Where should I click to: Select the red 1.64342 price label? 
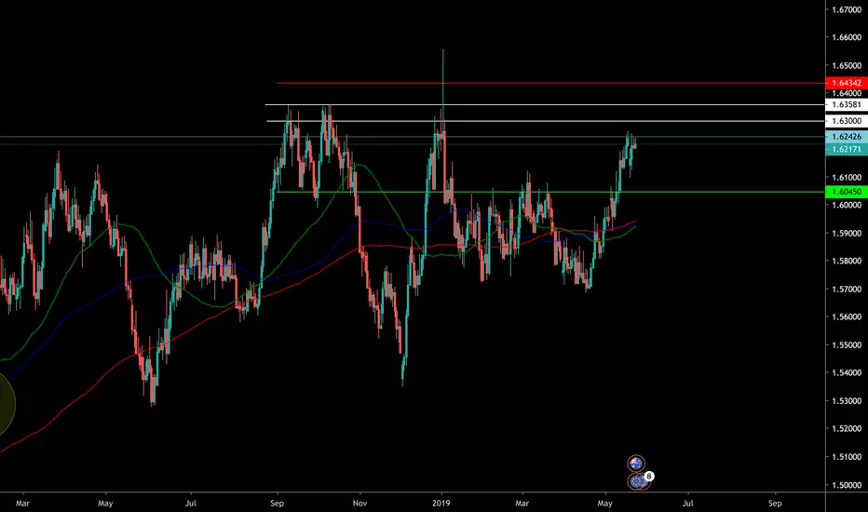[x=847, y=83]
